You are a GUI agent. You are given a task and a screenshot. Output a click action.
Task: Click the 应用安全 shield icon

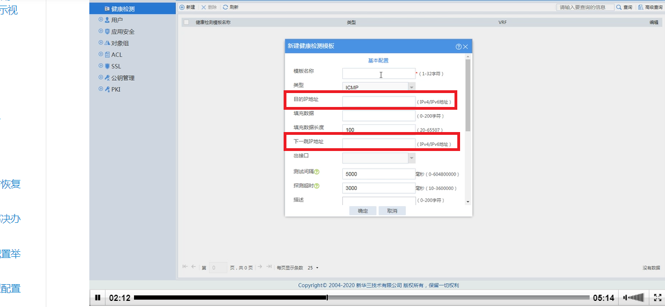point(107,31)
